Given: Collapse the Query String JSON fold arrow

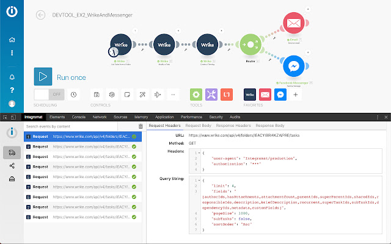Looking at the screenshot, I should pyautogui.click(x=198, y=180).
